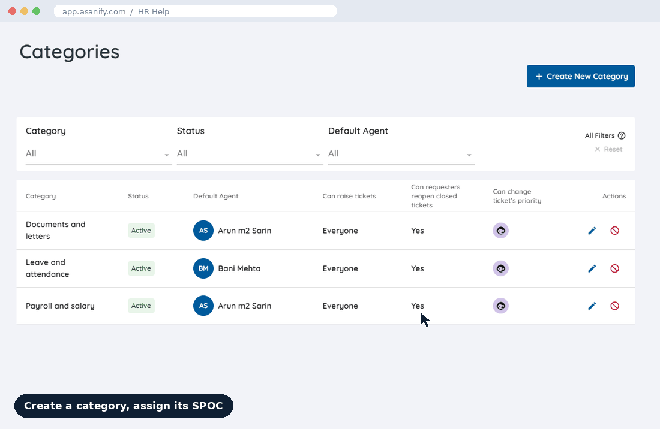Click Yes in Payroll and salary row

(418, 306)
